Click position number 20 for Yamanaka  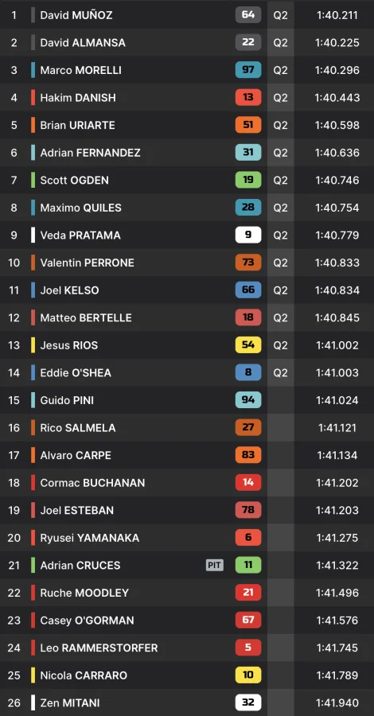point(14,538)
